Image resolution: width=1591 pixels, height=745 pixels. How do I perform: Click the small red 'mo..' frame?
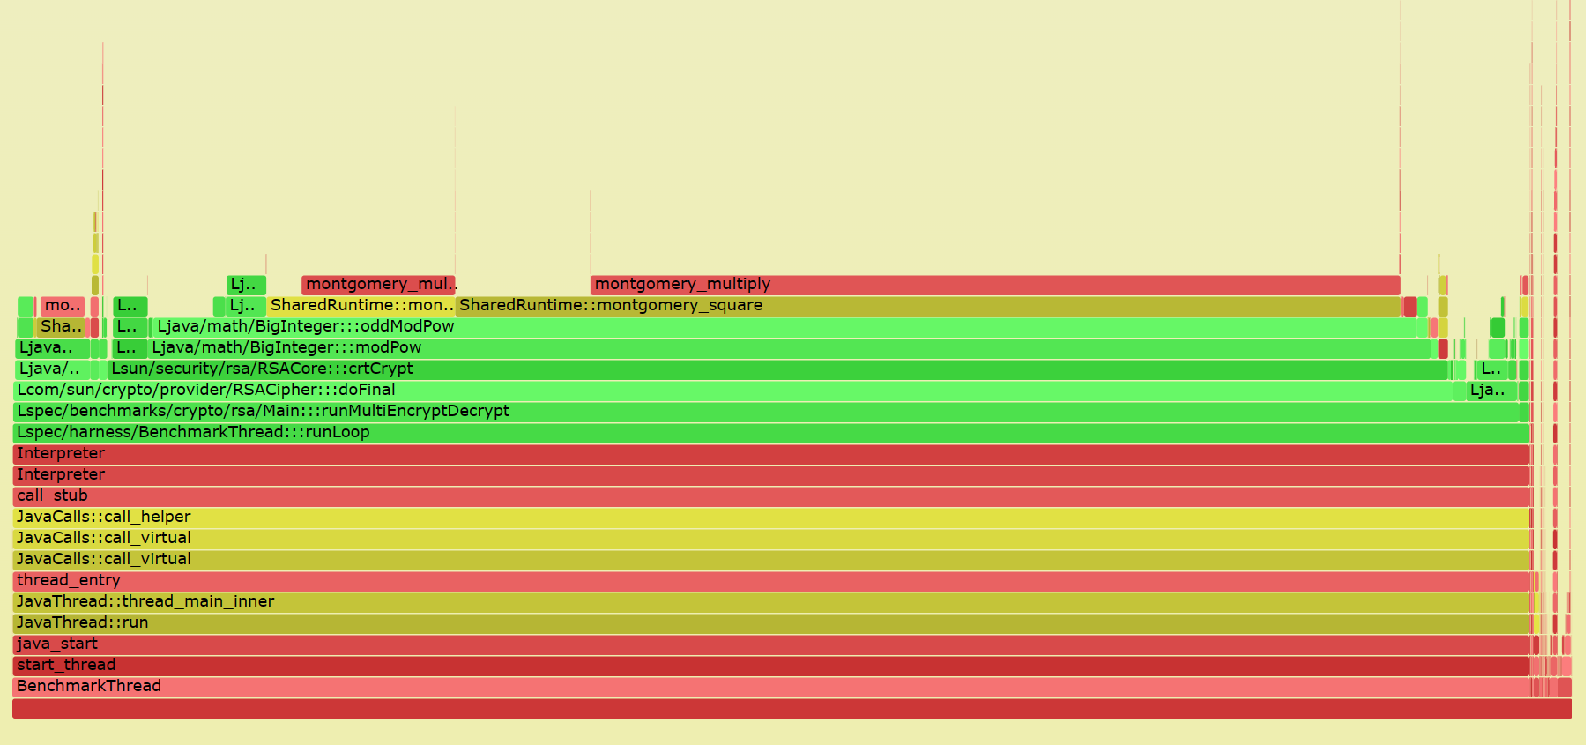[x=62, y=306]
